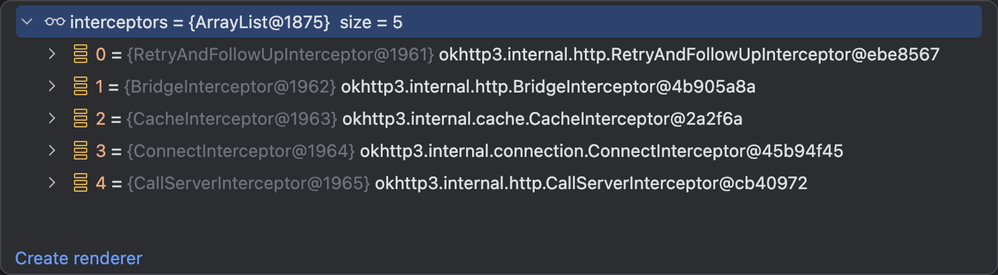Click the list element icon for index 2

pos(81,119)
